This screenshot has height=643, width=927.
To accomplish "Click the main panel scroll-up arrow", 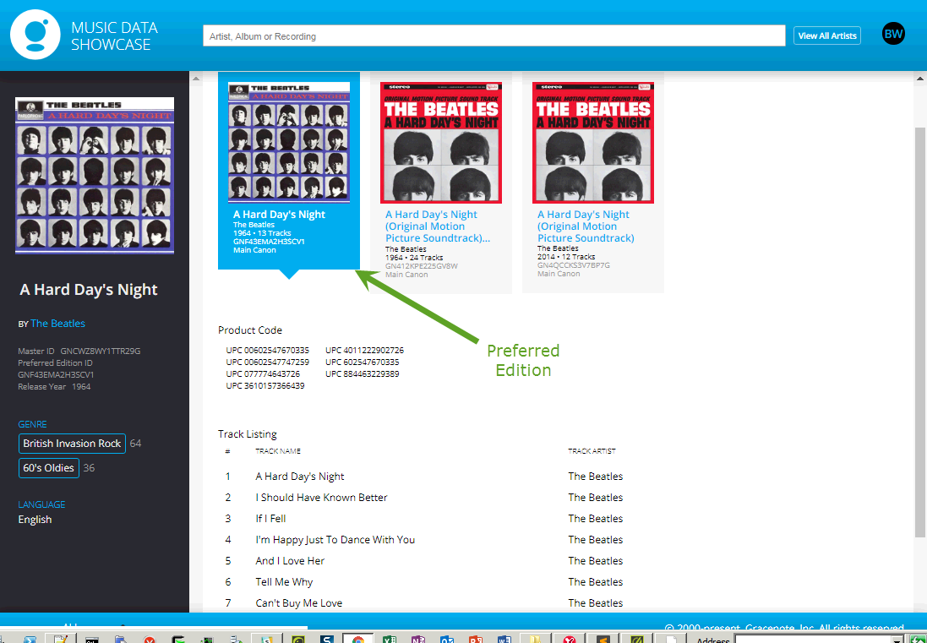I will pyautogui.click(x=919, y=79).
